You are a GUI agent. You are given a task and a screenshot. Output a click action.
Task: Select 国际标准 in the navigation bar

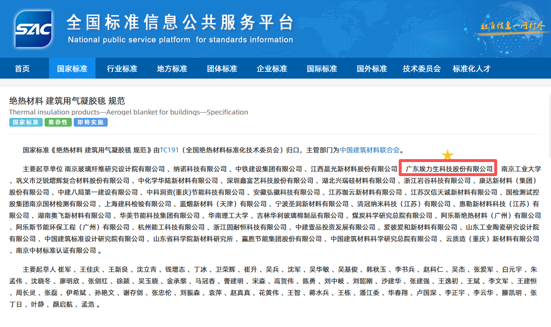pyautogui.click(x=321, y=69)
